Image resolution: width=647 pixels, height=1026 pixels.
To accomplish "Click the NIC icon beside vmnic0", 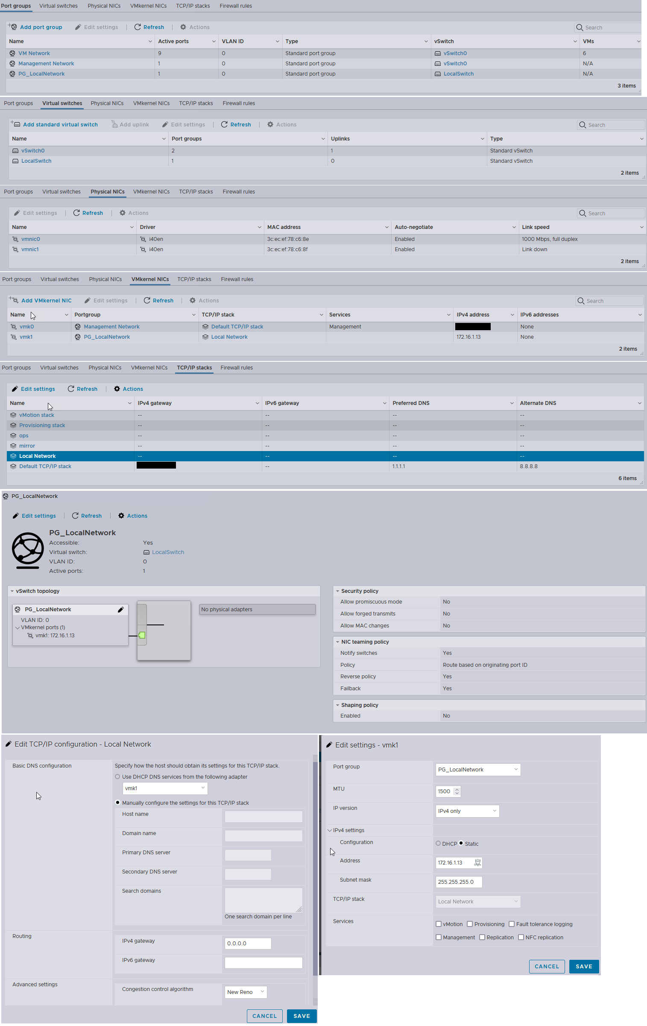I will point(15,239).
